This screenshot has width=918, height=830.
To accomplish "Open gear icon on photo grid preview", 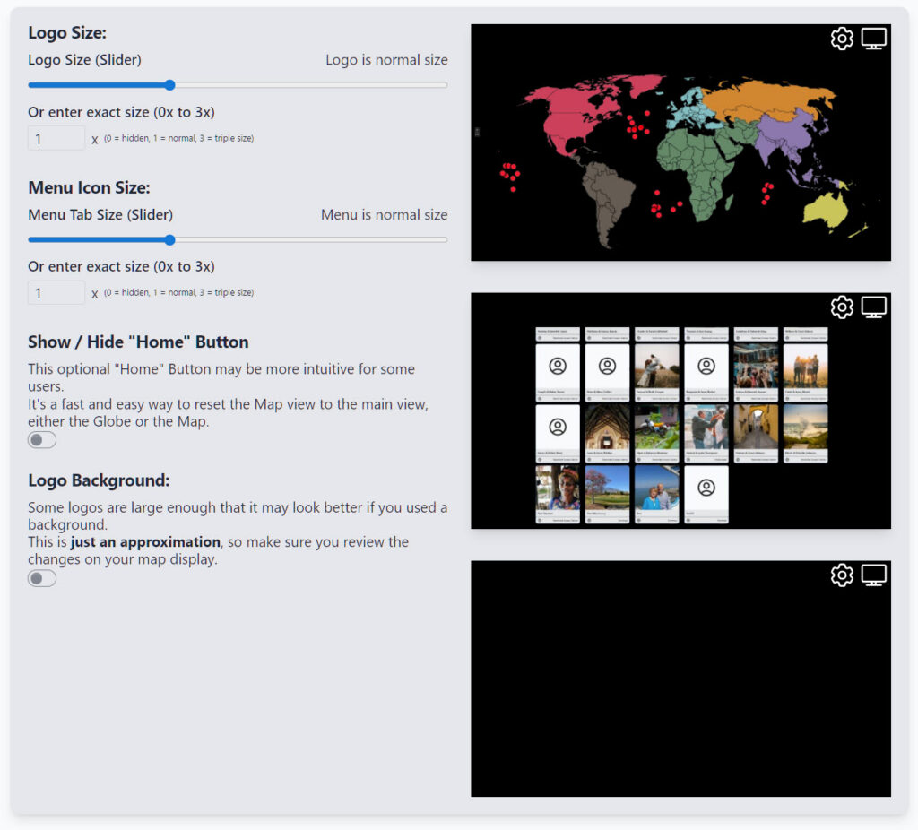I will tap(842, 307).
